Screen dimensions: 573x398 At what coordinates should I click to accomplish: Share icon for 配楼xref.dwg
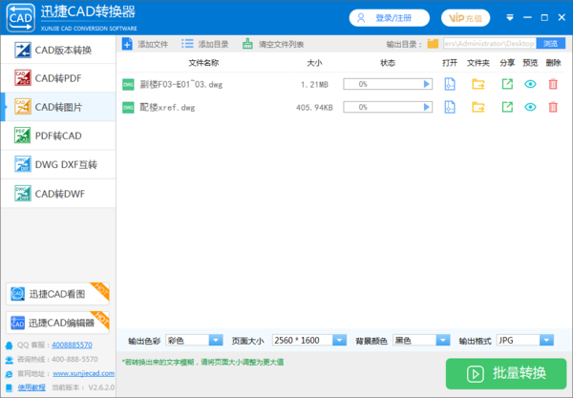[x=507, y=107]
